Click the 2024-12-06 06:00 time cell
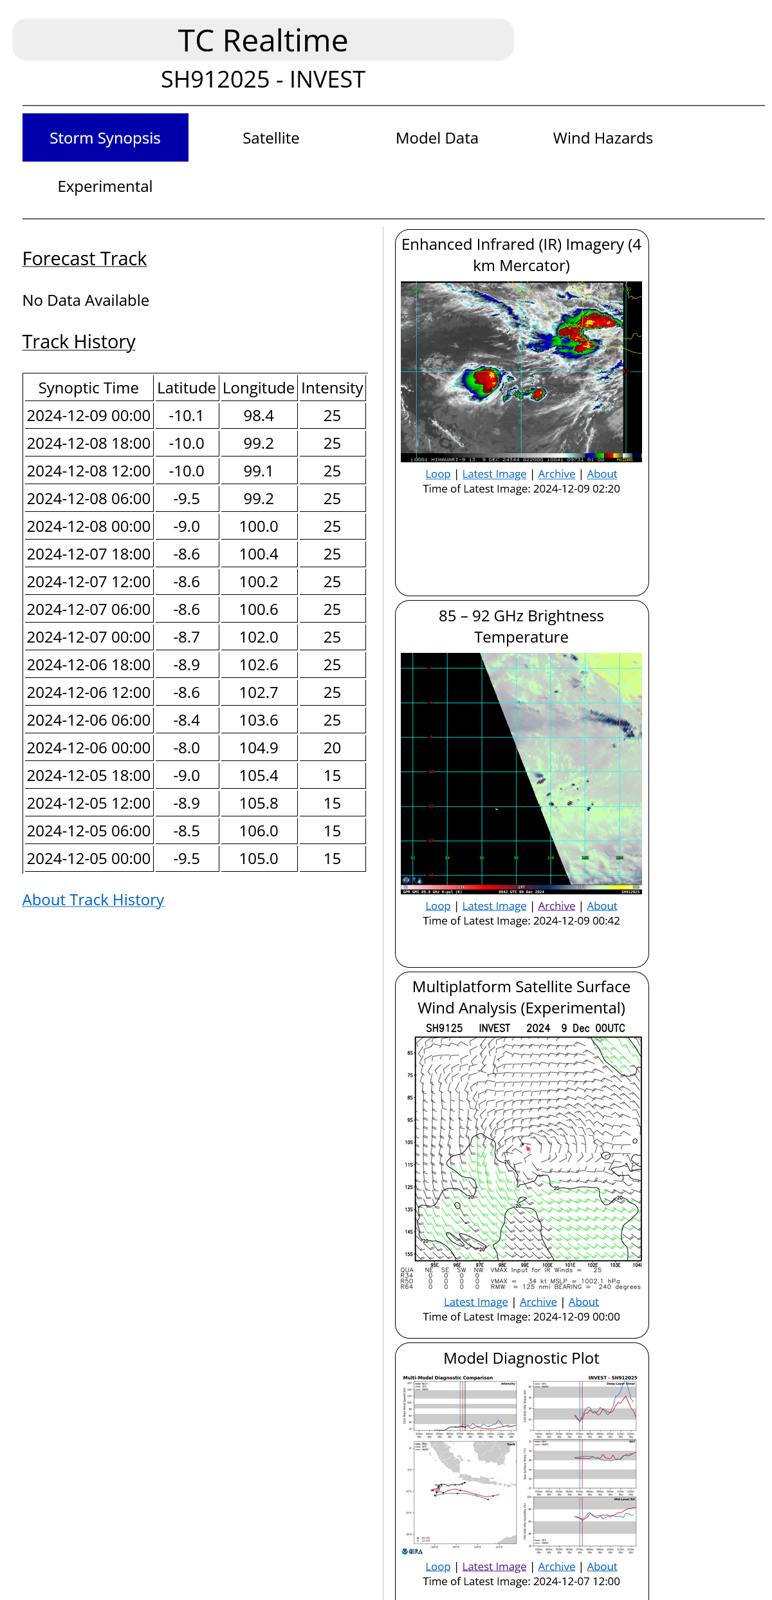This screenshot has height=1600, width=772. 89,720
